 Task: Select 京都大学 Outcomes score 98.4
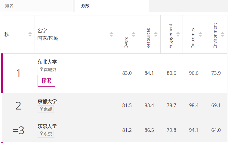click(194, 105)
